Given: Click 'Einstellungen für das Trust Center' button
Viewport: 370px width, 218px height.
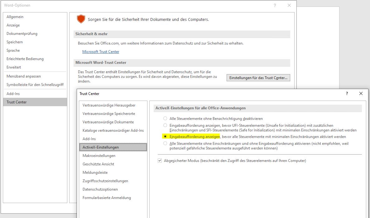Looking at the screenshot, I should coord(258,78).
